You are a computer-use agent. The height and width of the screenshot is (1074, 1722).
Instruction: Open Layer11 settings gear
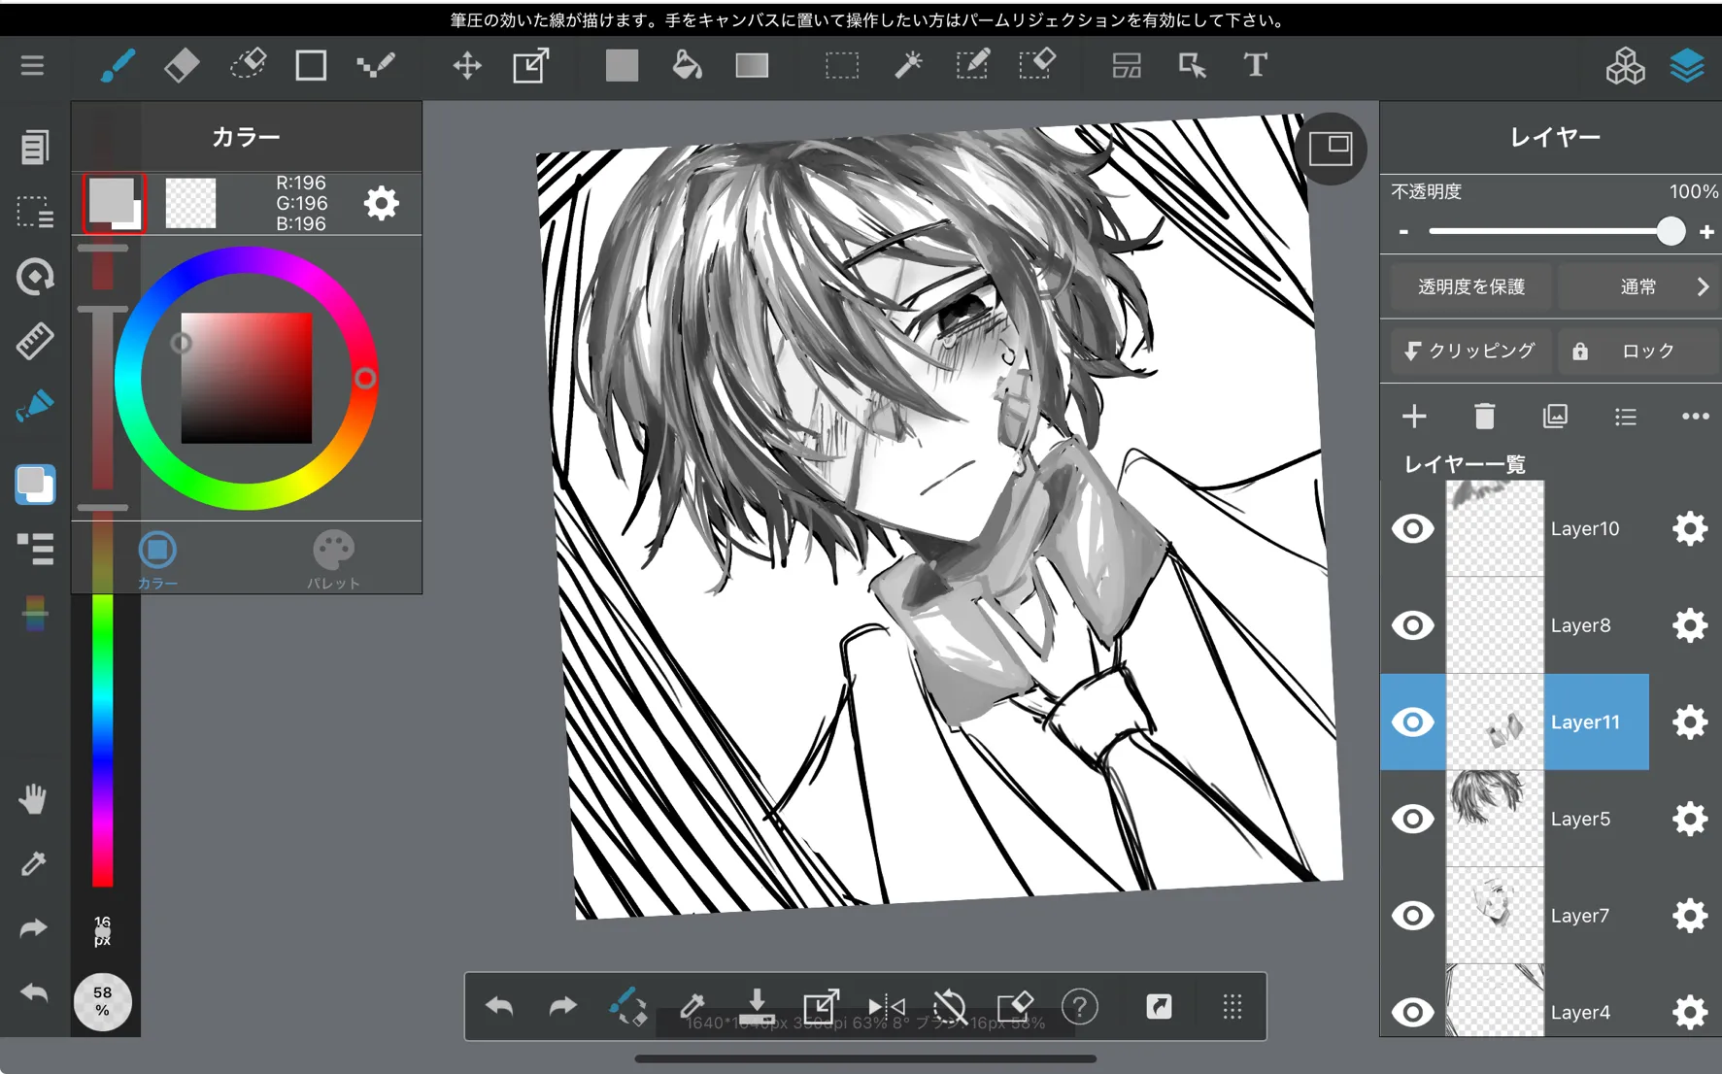coord(1690,722)
